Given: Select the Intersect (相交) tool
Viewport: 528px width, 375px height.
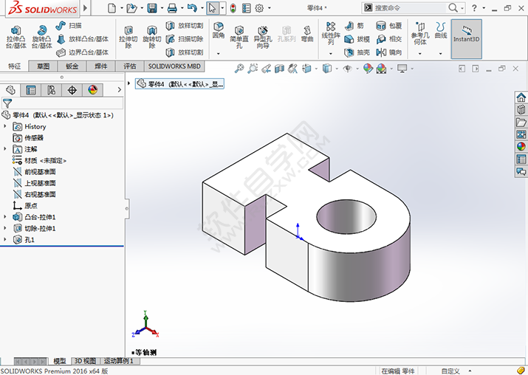Looking at the screenshot, I should pos(389,39).
